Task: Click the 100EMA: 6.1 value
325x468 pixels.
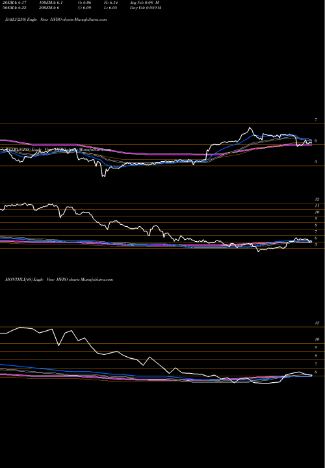Action: (x=51, y=3)
